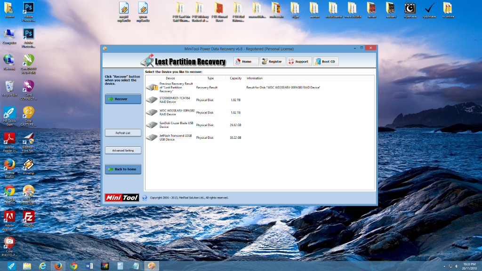Screen dimensions: 482x271
Task: Select the tv online folder
Action: pos(448,10)
